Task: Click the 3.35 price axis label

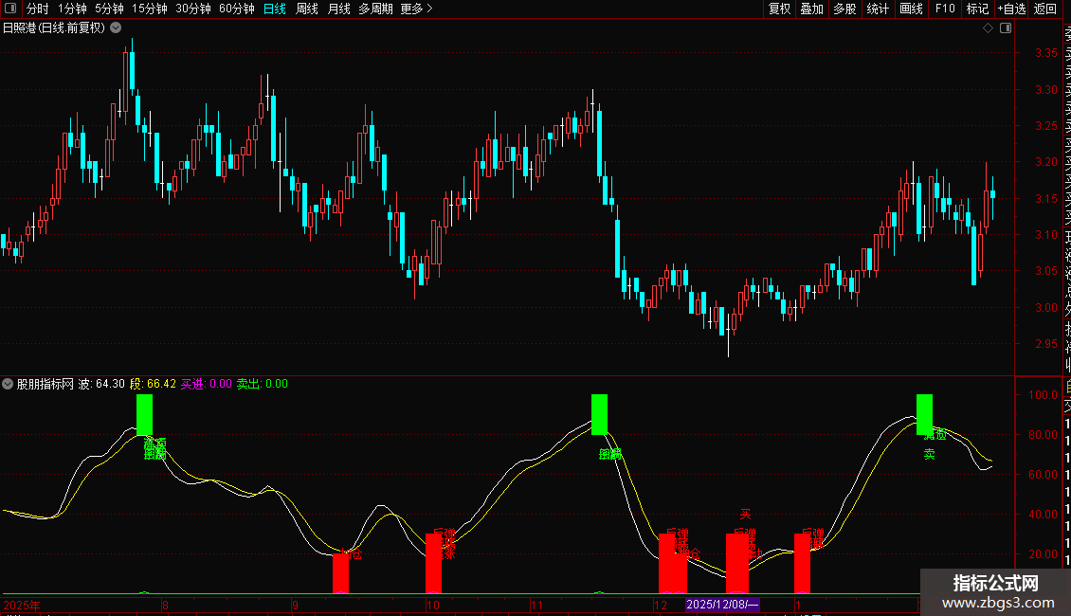Action: [1045, 52]
